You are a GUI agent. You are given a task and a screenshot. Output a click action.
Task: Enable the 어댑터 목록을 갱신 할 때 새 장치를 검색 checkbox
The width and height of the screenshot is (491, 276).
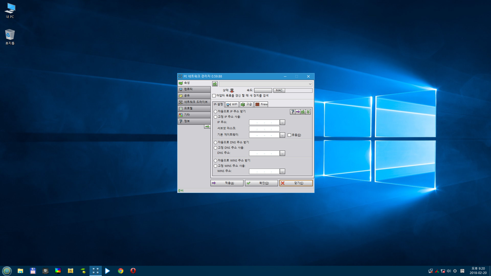point(214,96)
